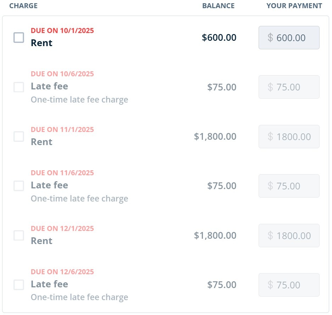Viewport: 332px width, 315px height.
Task: Click the YOUR PAYMENT column header
Action: (294, 6)
